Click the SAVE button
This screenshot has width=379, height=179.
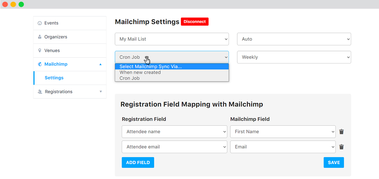(334, 162)
